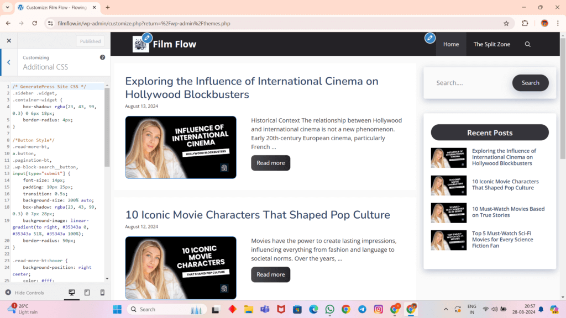Viewport: 566px width, 318px height.
Task: Select the Customize: Film Flow browser tab
Action: pyautogui.click(x=57, y=7)
